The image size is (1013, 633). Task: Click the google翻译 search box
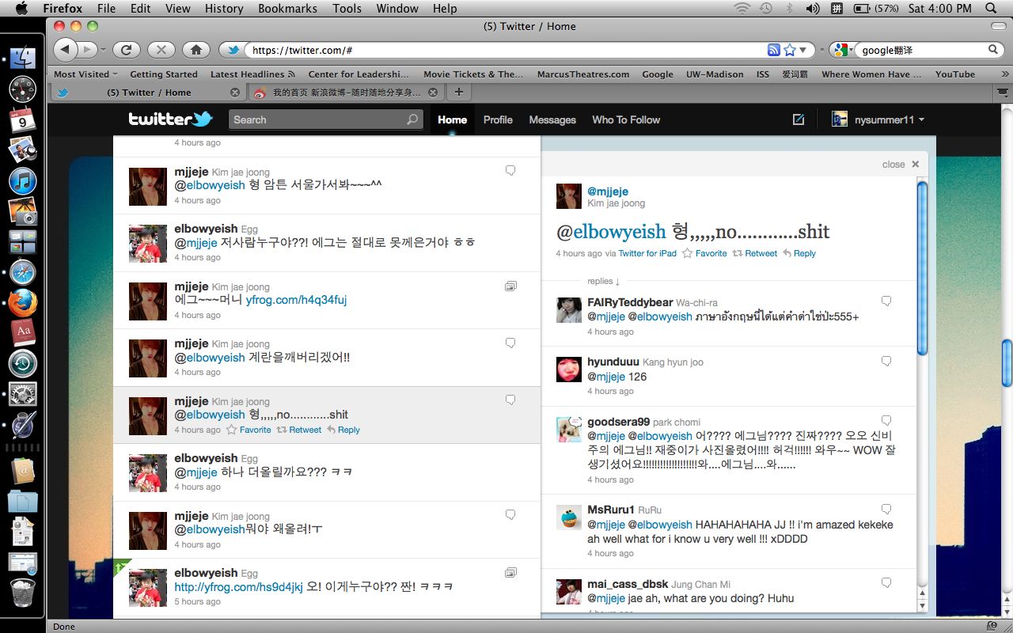(923, 50)
